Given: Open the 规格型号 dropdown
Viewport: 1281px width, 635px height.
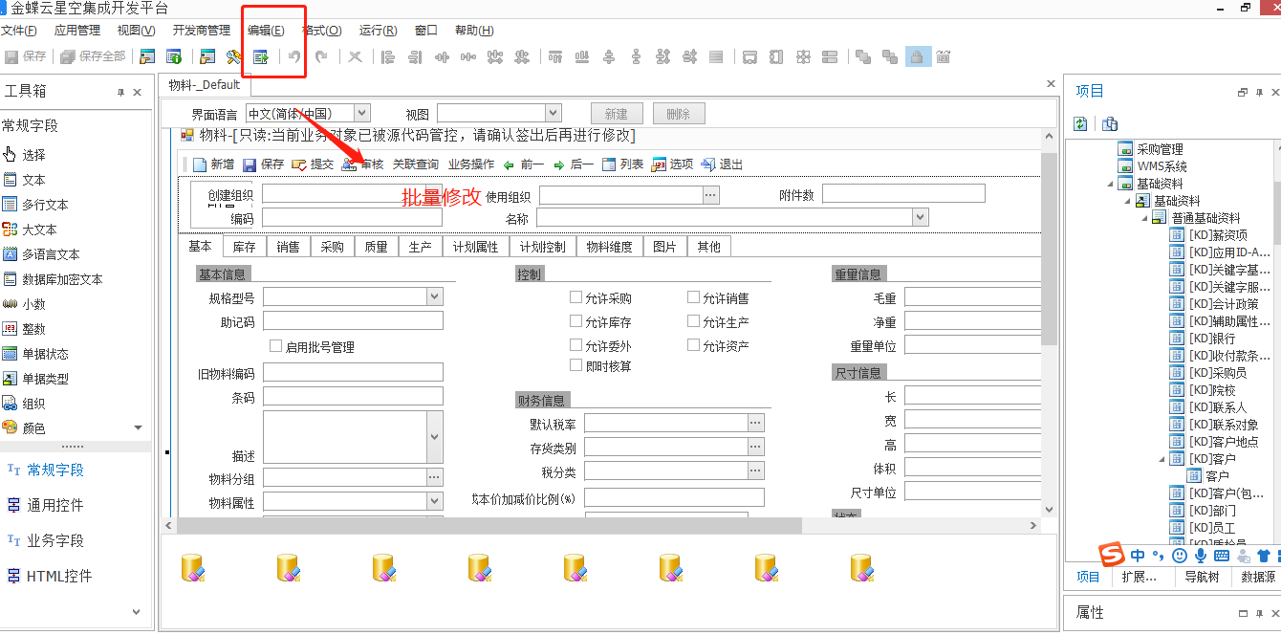Looking at the screenshot, I should tap(435, 297).
